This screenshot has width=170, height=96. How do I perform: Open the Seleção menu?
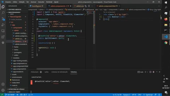pos(22,2)
